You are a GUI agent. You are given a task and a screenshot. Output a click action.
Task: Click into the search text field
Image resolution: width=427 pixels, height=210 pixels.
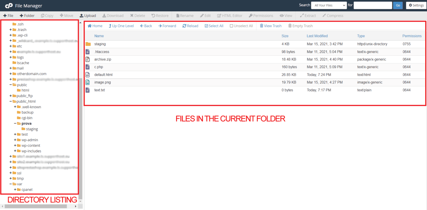click(x=373, y=5)
